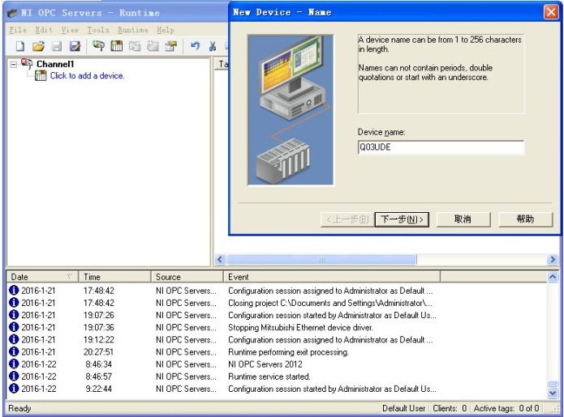Click the Device name input field
Viewport: 564px width, 417px height.
pyautogui.click(x=441, y=147)
